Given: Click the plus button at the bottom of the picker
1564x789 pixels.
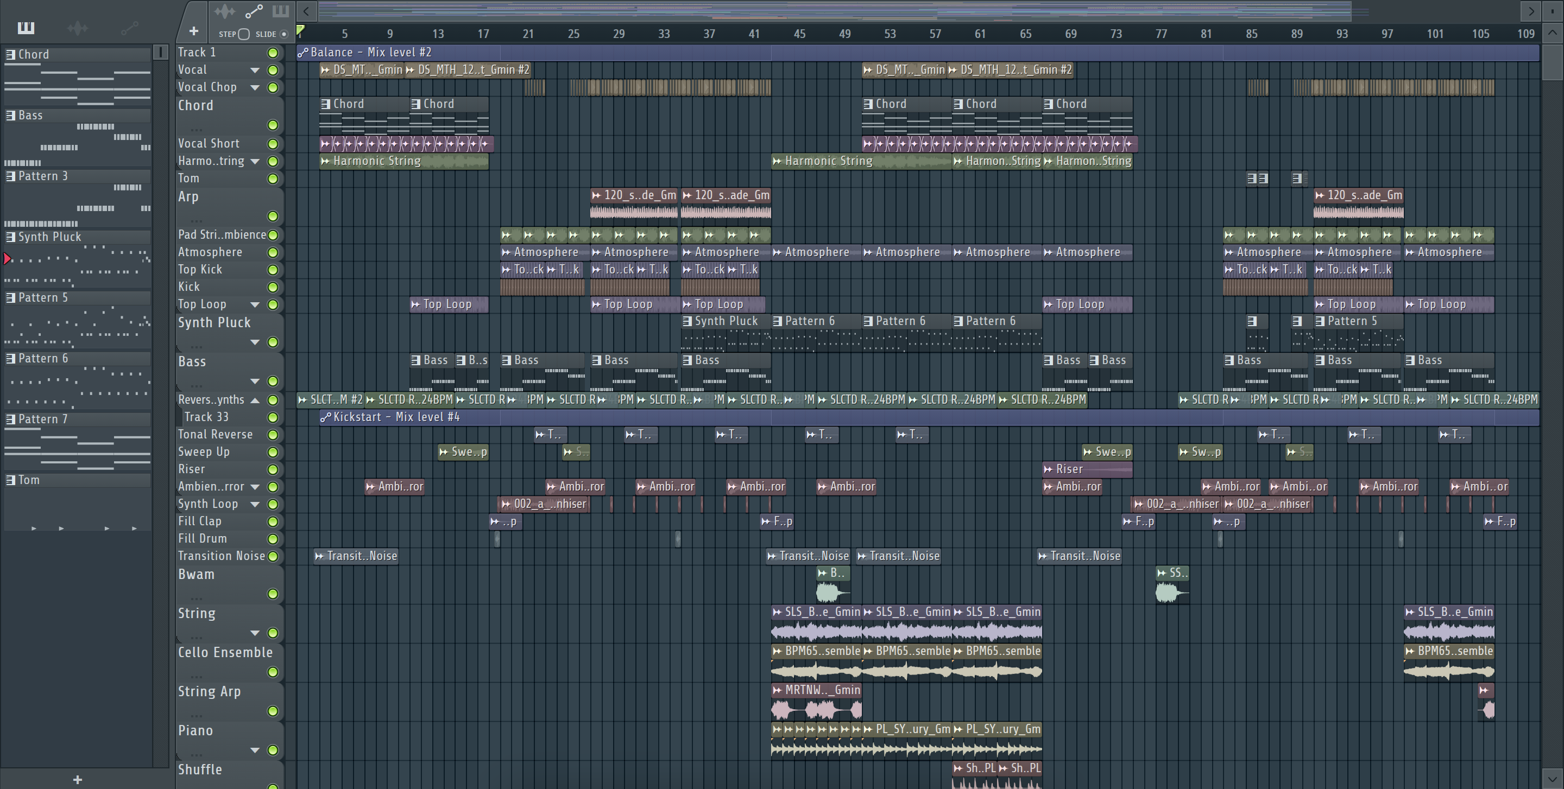Looking at the screenshot, I should (77, 779).
